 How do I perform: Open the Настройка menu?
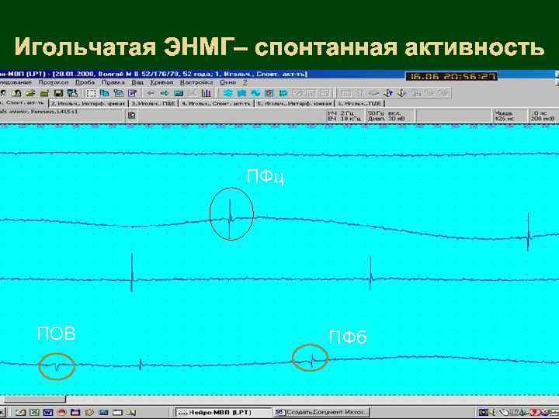pyautogui.click(x=196, y=82)
